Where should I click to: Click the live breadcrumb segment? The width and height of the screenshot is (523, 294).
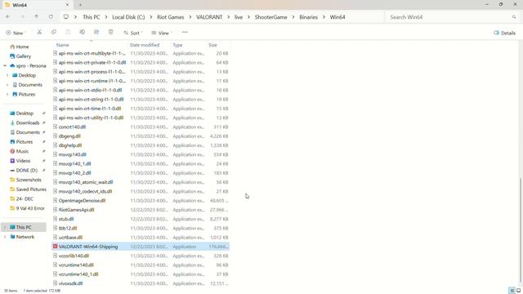click(x=239, y=17)
